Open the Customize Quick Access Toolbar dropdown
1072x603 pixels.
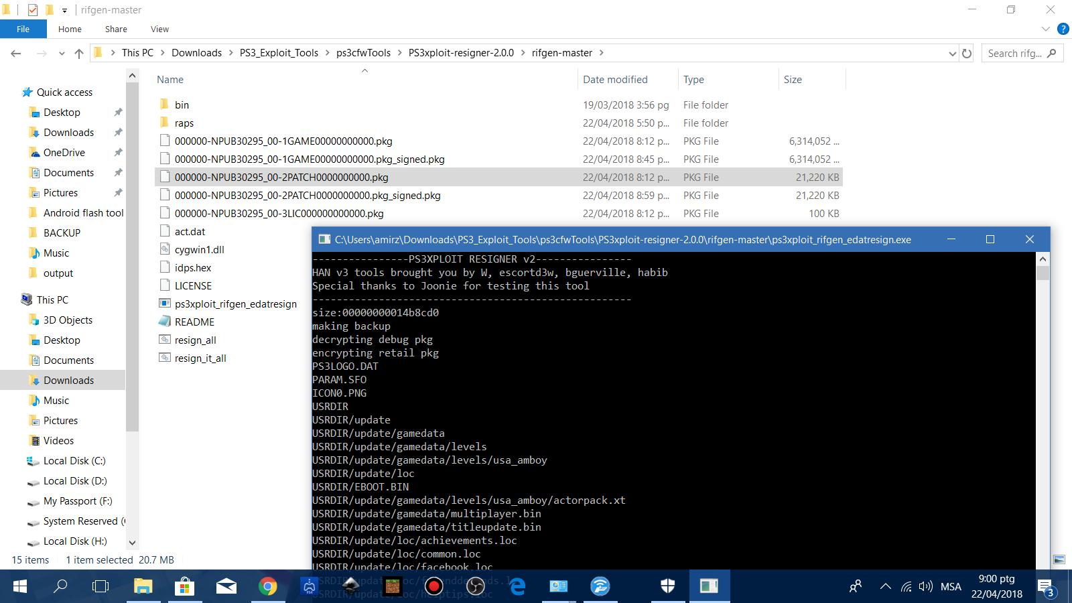click(64, 11)
